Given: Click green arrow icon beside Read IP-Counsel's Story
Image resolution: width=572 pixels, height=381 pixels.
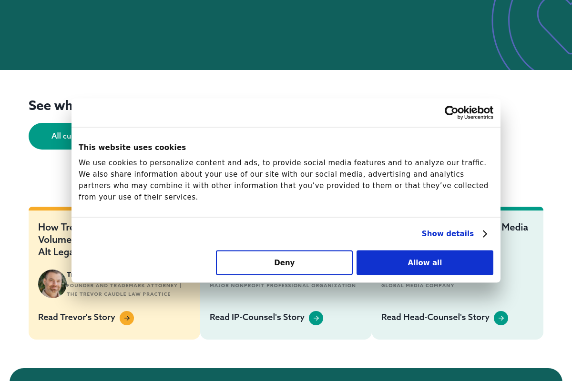Looking at the screenshot, I should point(316,318).
